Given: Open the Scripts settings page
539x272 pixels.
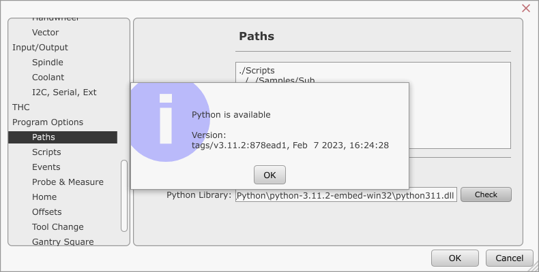Looking at the screenshot, I should coord(46,152).
